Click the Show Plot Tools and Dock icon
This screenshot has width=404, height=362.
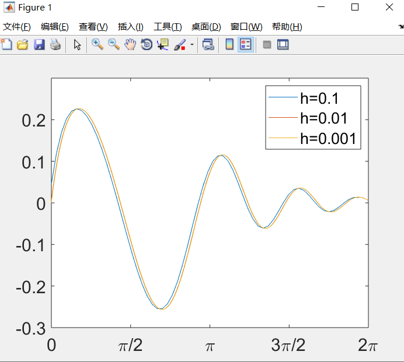pyautogui.click(x=283, y=44)
